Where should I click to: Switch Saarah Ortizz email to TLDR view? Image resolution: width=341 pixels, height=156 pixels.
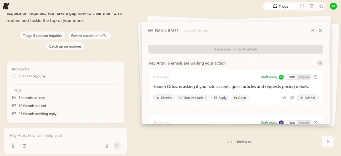292,77
